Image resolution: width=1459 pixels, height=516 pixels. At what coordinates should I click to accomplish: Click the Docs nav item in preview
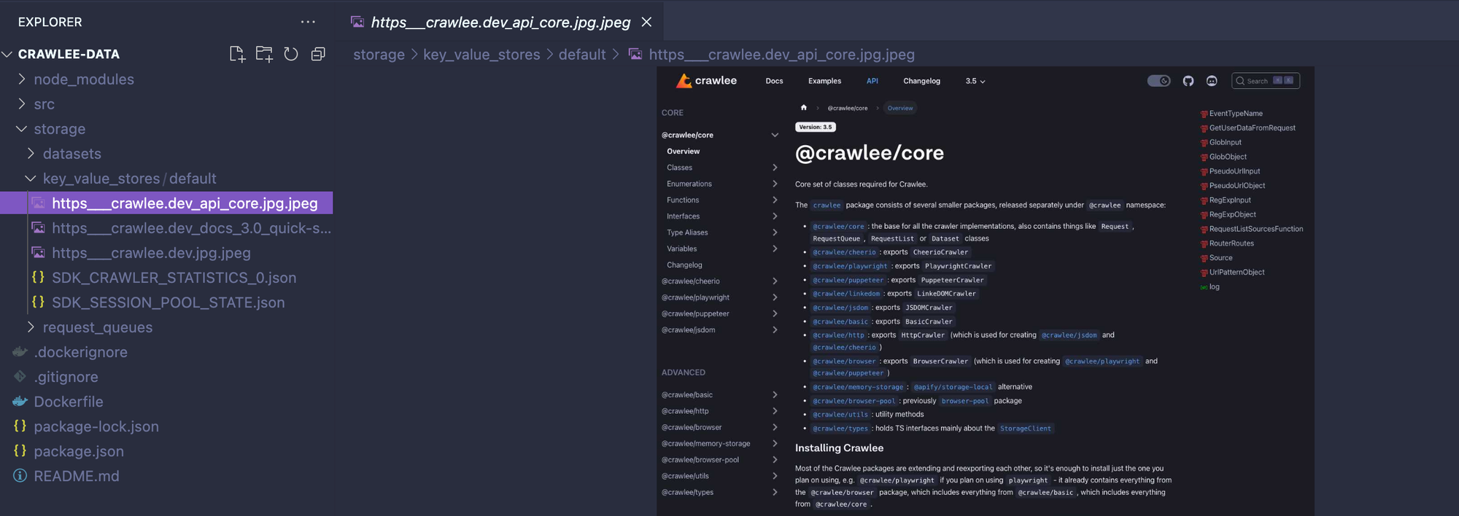pyautogui.click(x=774, y=81)
